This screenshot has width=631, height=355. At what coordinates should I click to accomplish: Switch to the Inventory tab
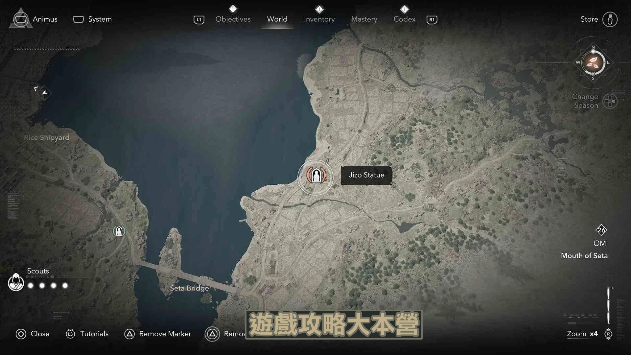(319, 19)
